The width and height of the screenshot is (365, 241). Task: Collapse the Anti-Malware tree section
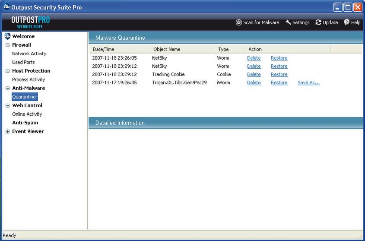point(7,88)
